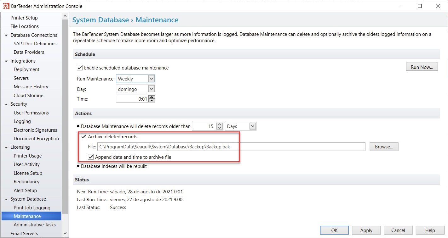448x238 pixels.
Task: Collapse the System Database tree node
Action: (x=6, y=199)
